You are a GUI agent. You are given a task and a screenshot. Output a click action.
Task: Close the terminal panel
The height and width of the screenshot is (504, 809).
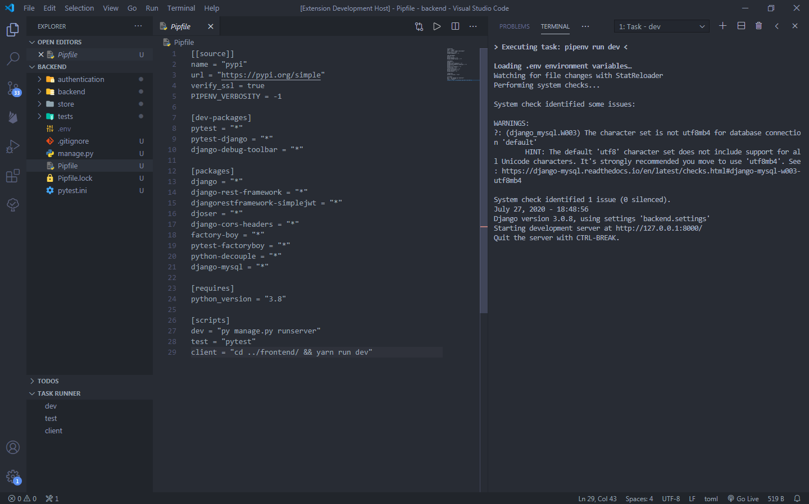[795, 26]
